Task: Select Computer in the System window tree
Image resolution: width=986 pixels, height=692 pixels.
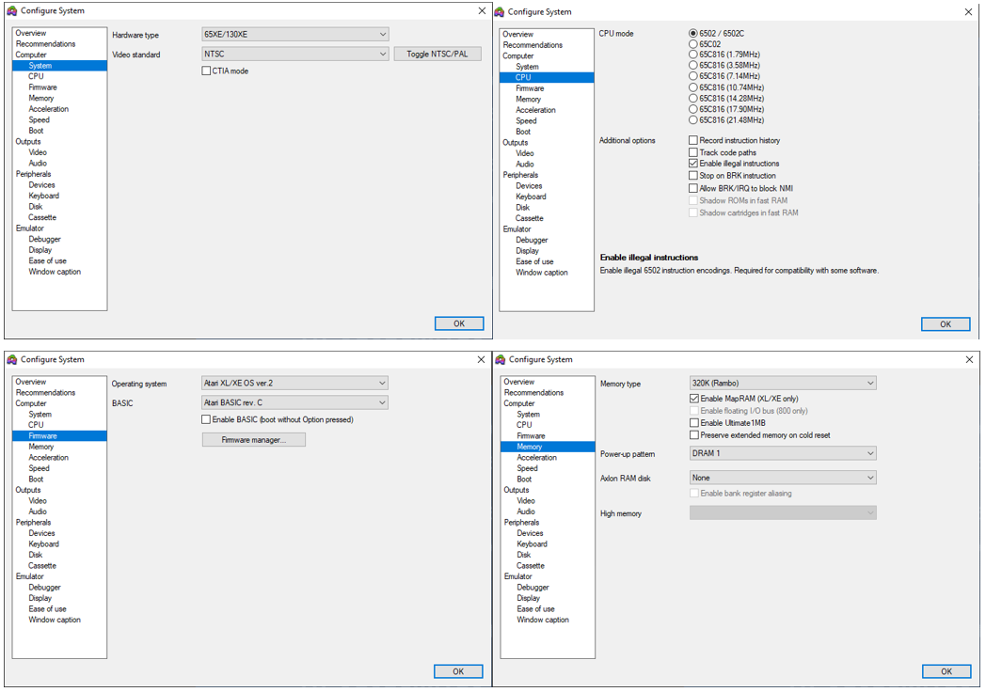Action: (x=31, y=55)
